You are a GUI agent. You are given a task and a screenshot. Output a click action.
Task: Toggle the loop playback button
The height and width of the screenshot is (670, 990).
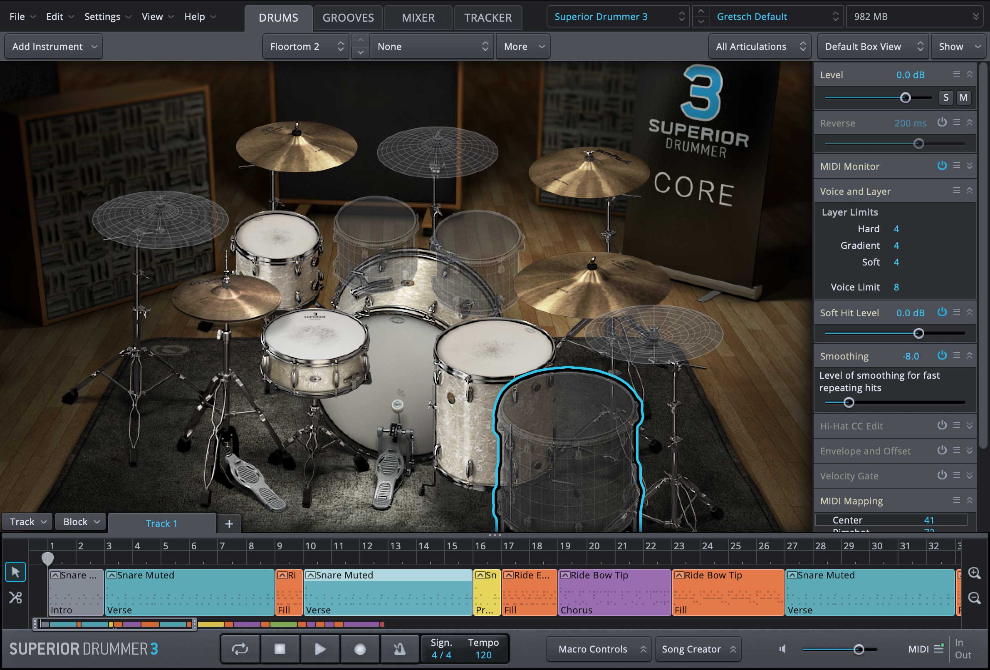click(240, 649)
